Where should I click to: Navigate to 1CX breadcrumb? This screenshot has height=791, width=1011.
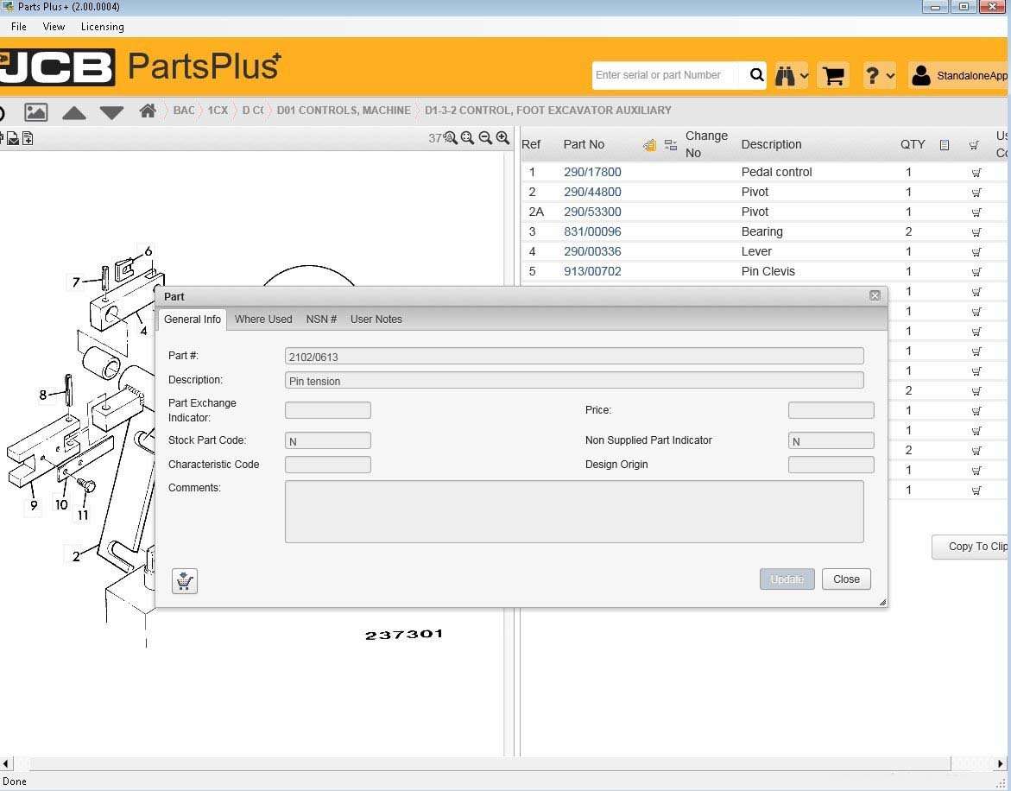(218, 111)
